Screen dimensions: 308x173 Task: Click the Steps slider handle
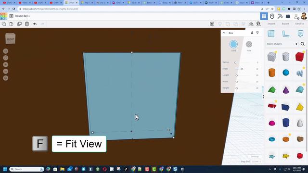click(242, 69)
